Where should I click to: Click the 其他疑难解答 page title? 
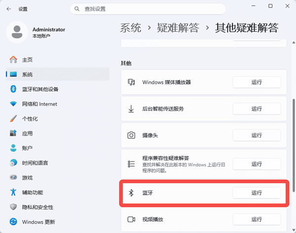(x=247, y=28)
